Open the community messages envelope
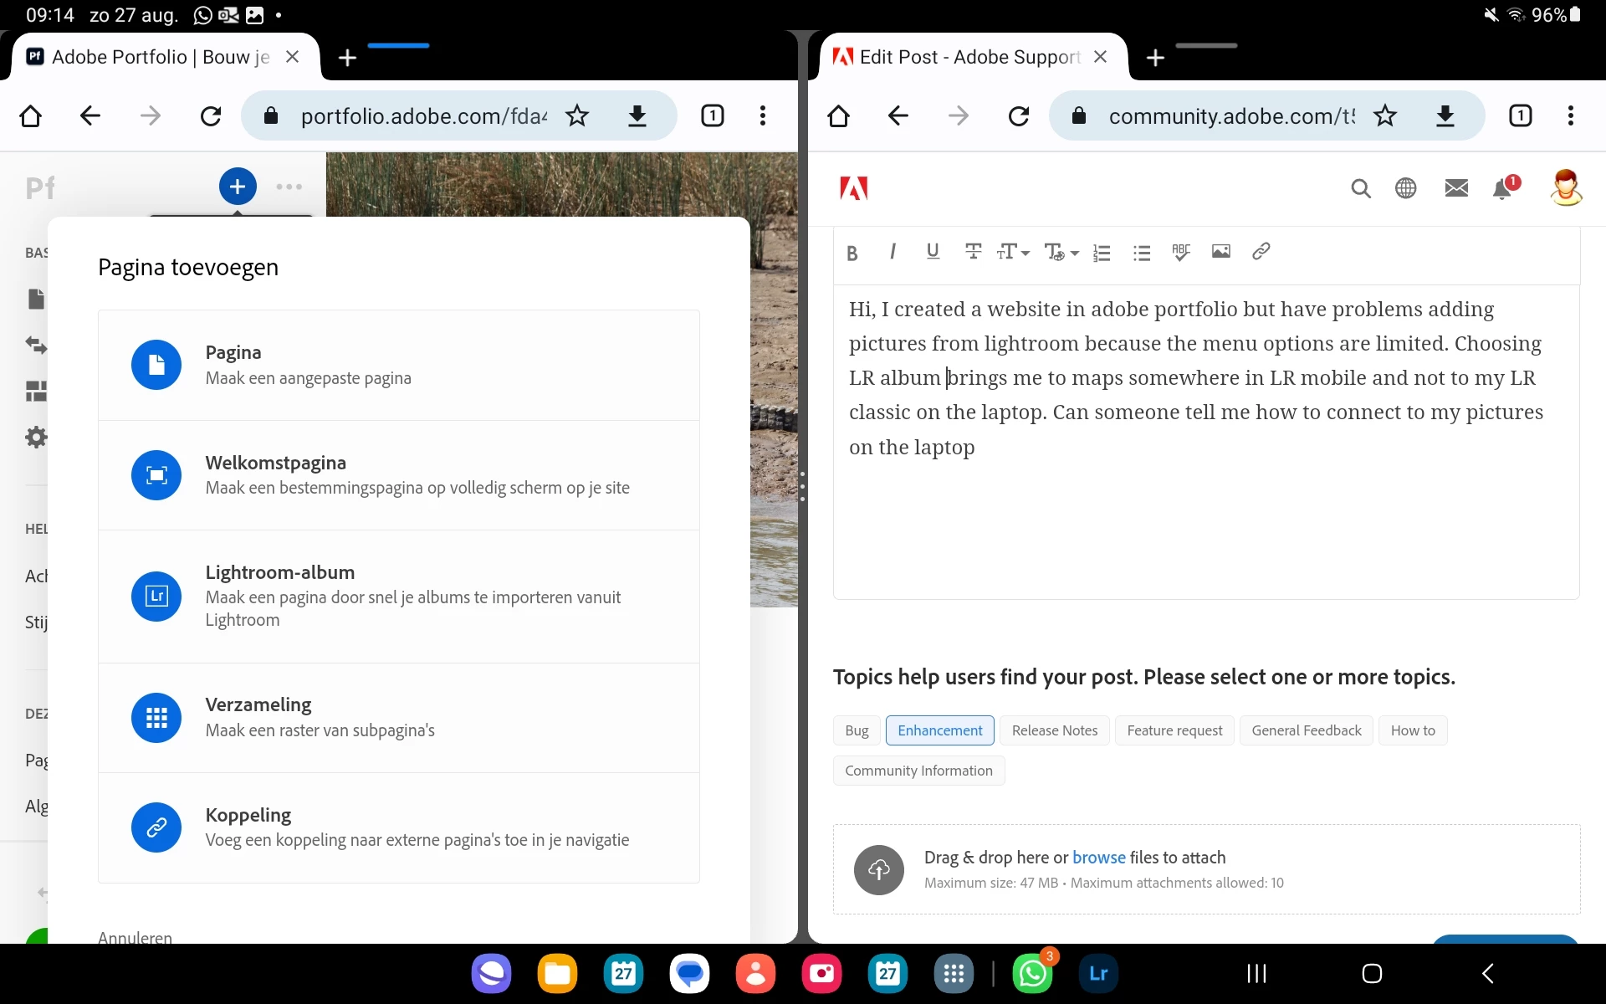Screen dimensions: 1606x1004 [x=1456, y=188]
